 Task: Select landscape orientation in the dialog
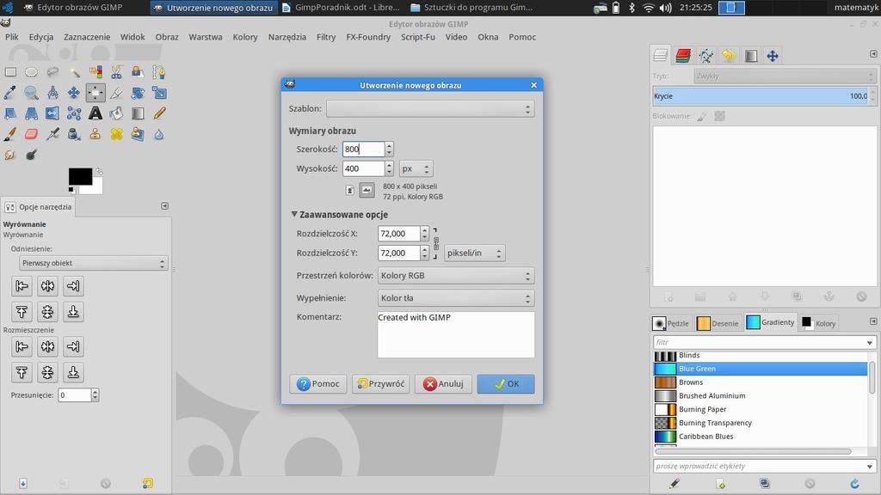pyautogui.click(x=367, y=190)
